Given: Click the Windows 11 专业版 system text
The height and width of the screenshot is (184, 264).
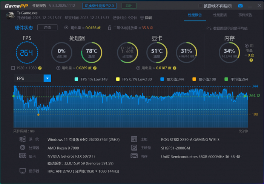Looking at the screenshot, I should [83, 140].
